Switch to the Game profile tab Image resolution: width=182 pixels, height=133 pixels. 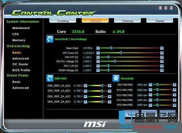tap(160, 21)
